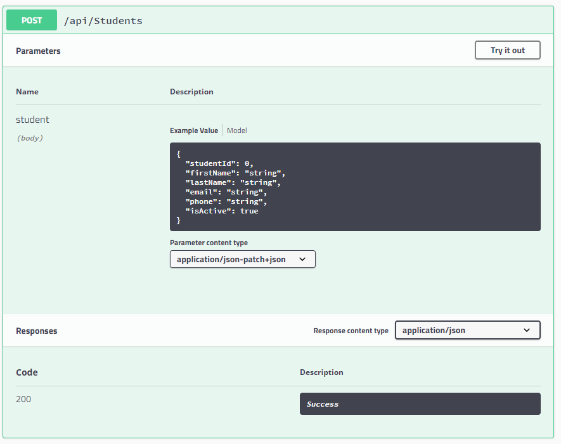The height and width of the screenshot is (444, 561).
Task: Open the Response content type dropdown
Action: pos(467,330)
